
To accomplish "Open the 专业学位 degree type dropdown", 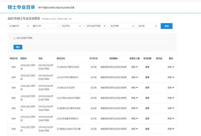I will tap(71, 26).
